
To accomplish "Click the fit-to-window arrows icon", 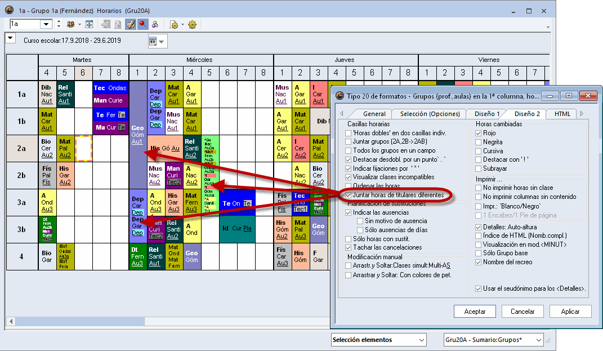I will (89, 24).
